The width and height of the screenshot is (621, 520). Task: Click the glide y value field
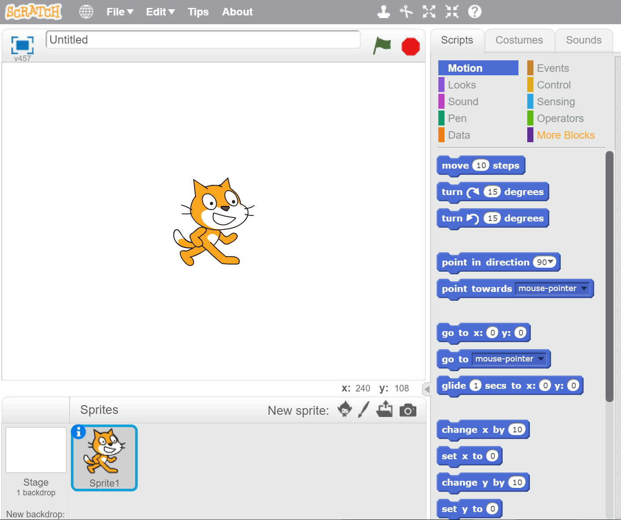[x=573, y=385]
